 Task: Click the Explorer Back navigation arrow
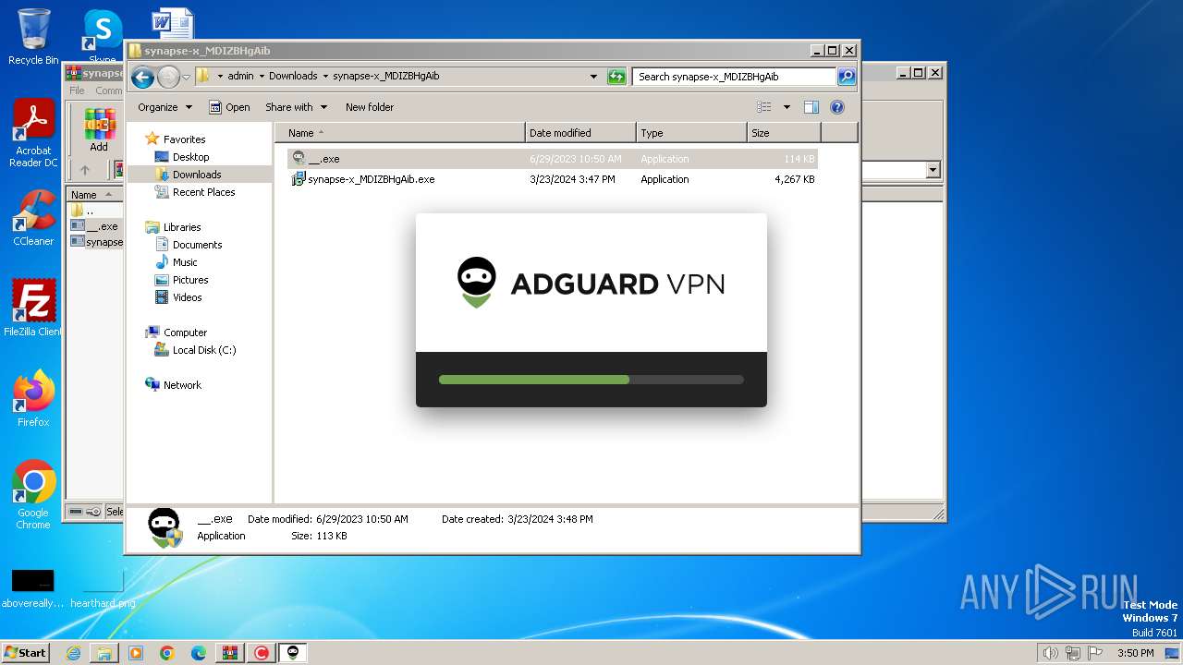click(x=142, y=77)
